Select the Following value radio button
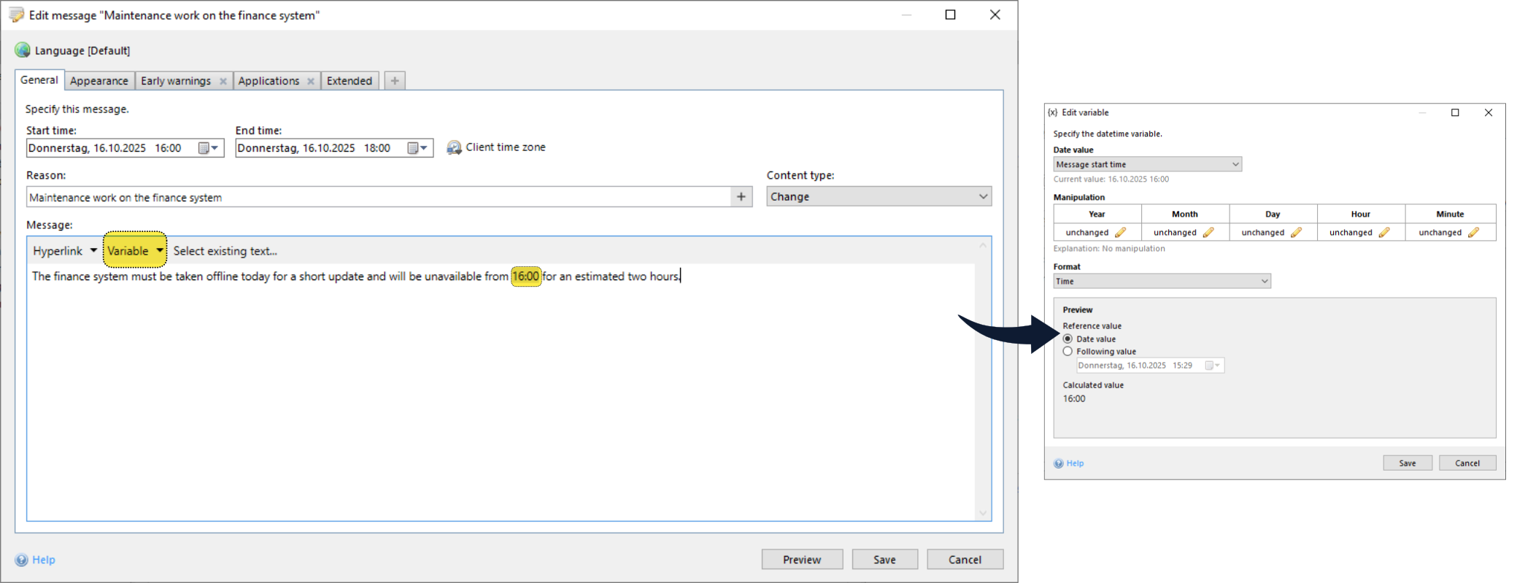Viewport: 1517px width, 583px height. coord(1068,352)
